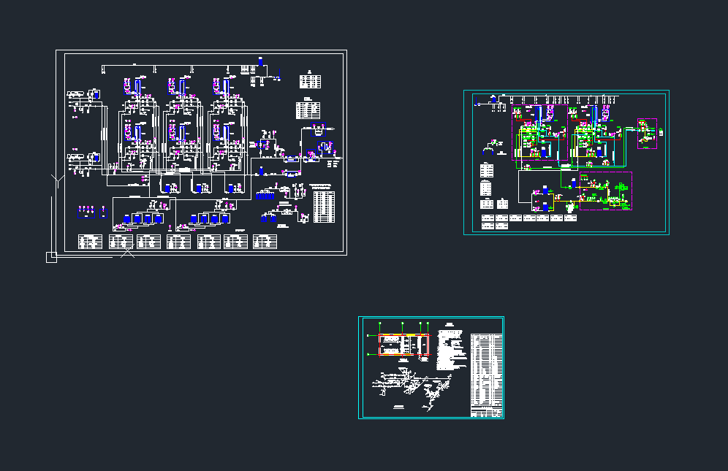Click the X cross marker below large drawing
728x471 pixels.
coord(127,253)
